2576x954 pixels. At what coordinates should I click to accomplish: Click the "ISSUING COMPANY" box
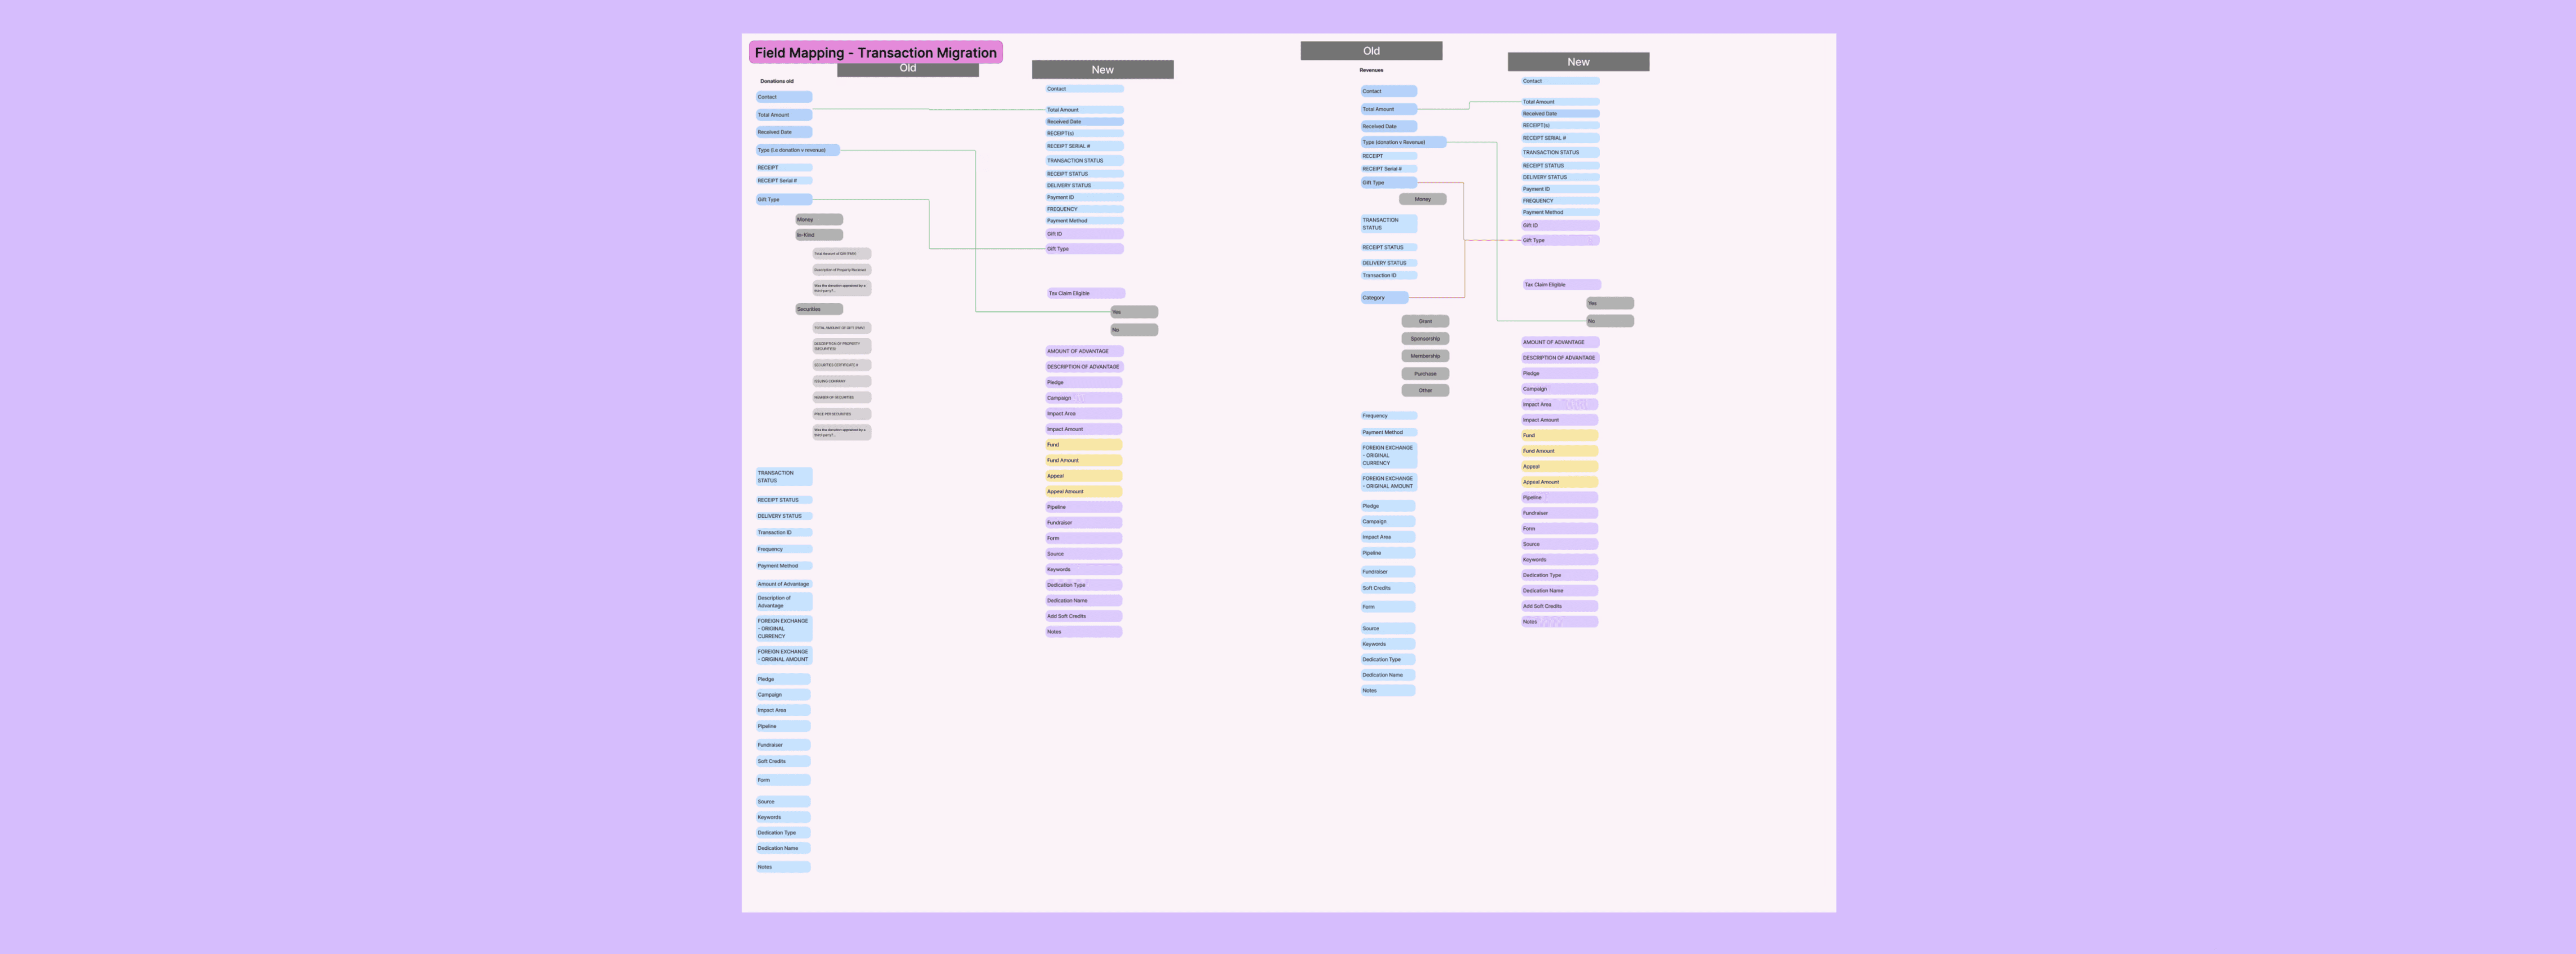click(x=841, y=381)
